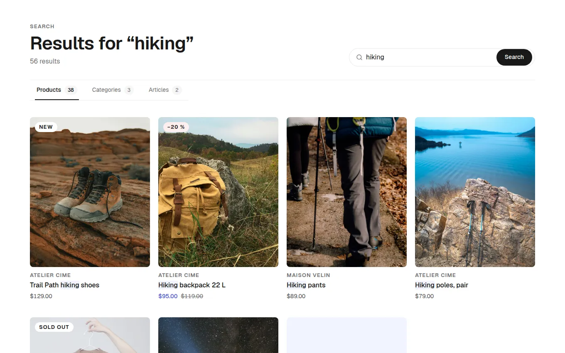
Task: Open the hiking boots product image
Action: pos(90,192)
